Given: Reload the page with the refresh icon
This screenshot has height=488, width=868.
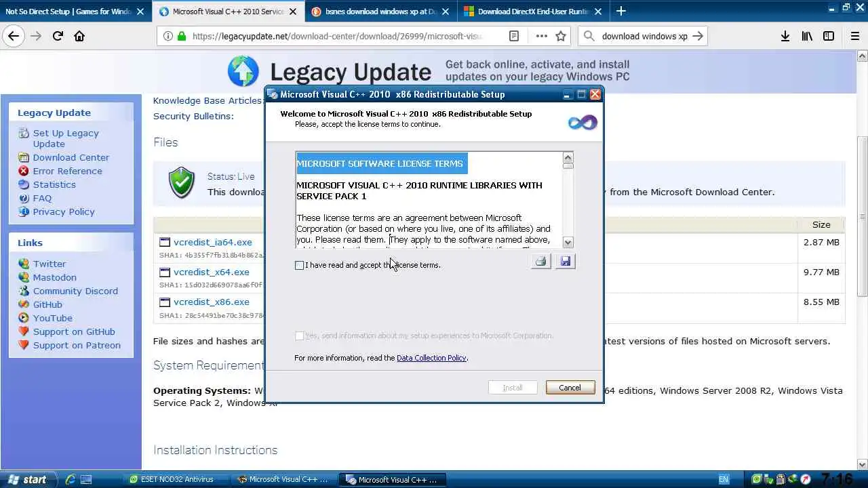Looking at the screenshot, I should (58, 36).
